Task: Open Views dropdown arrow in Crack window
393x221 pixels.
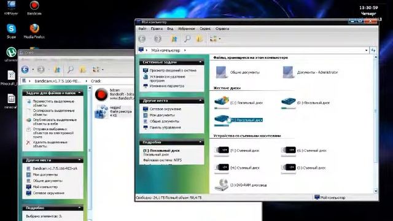Action: click(x=103, y=69)
